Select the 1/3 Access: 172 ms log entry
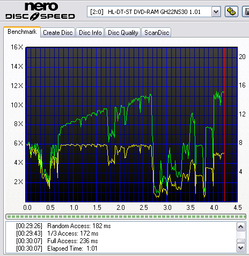The height and width of the screenshot is (256, 249). [57, 233]
